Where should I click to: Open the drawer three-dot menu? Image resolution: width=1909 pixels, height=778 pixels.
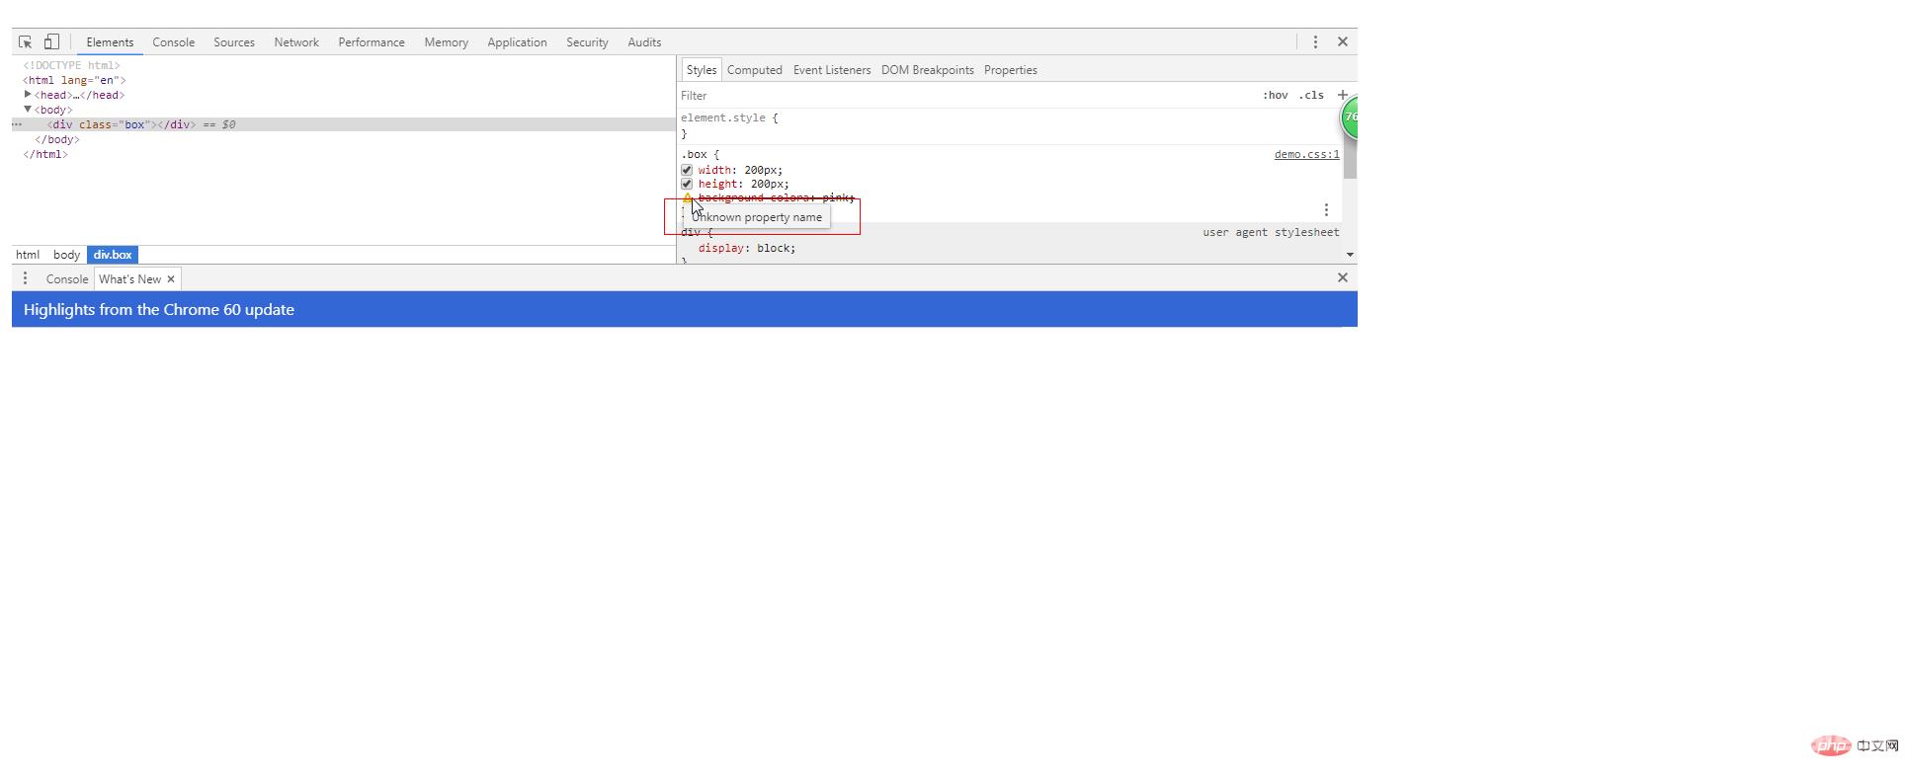[x=26, y=278]
